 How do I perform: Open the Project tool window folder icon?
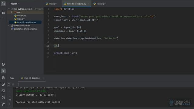click(x=3, y=4)
